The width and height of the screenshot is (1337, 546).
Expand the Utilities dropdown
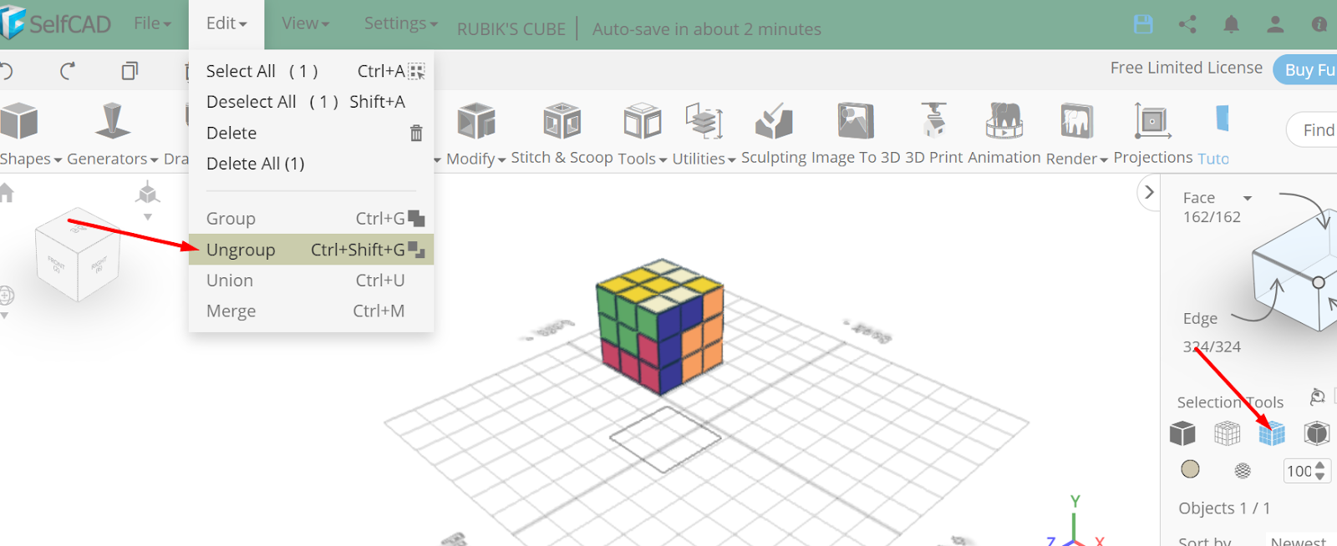pos(704,159)
